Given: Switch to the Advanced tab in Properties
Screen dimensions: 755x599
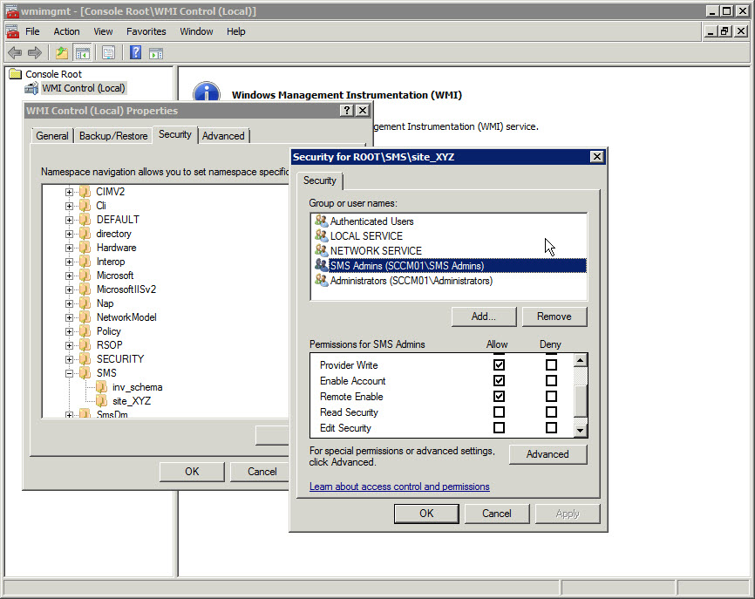Looking at the screenshot, I should pyautogui.click(x=223, y=136).
